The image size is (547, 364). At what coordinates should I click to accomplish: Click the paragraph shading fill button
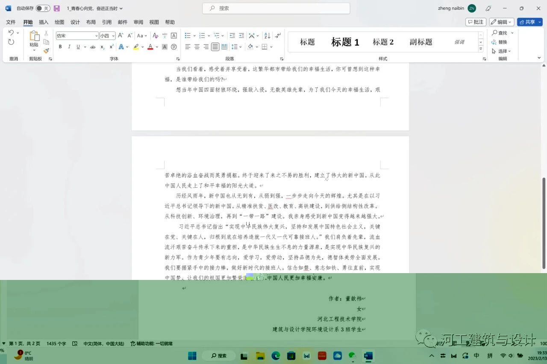point(250,47)
